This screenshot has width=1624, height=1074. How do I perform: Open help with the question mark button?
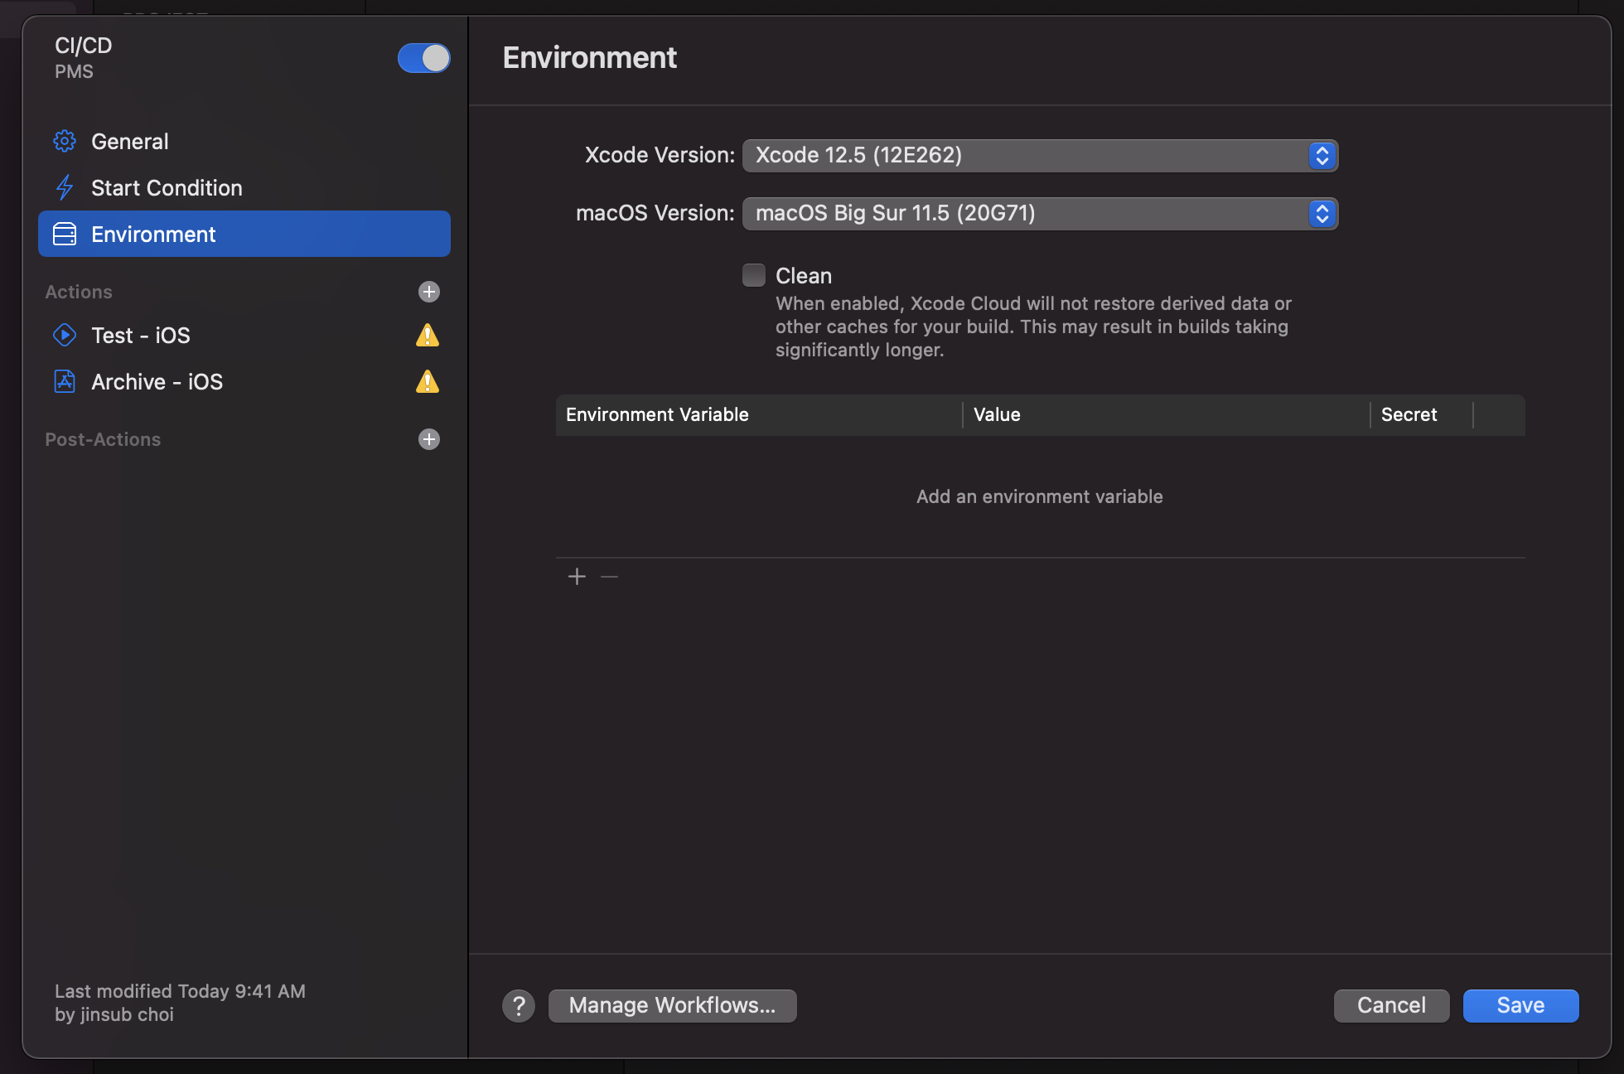(519, 1006)
